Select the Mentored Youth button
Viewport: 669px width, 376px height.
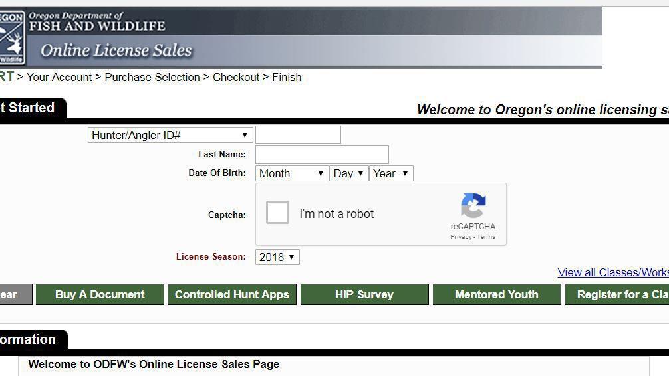(496, 294)
